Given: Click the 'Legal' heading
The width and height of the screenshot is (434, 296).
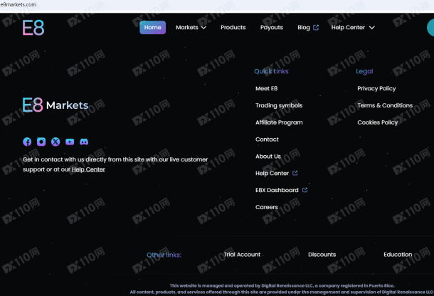Looking at the screenshot, I should (364, 71).
